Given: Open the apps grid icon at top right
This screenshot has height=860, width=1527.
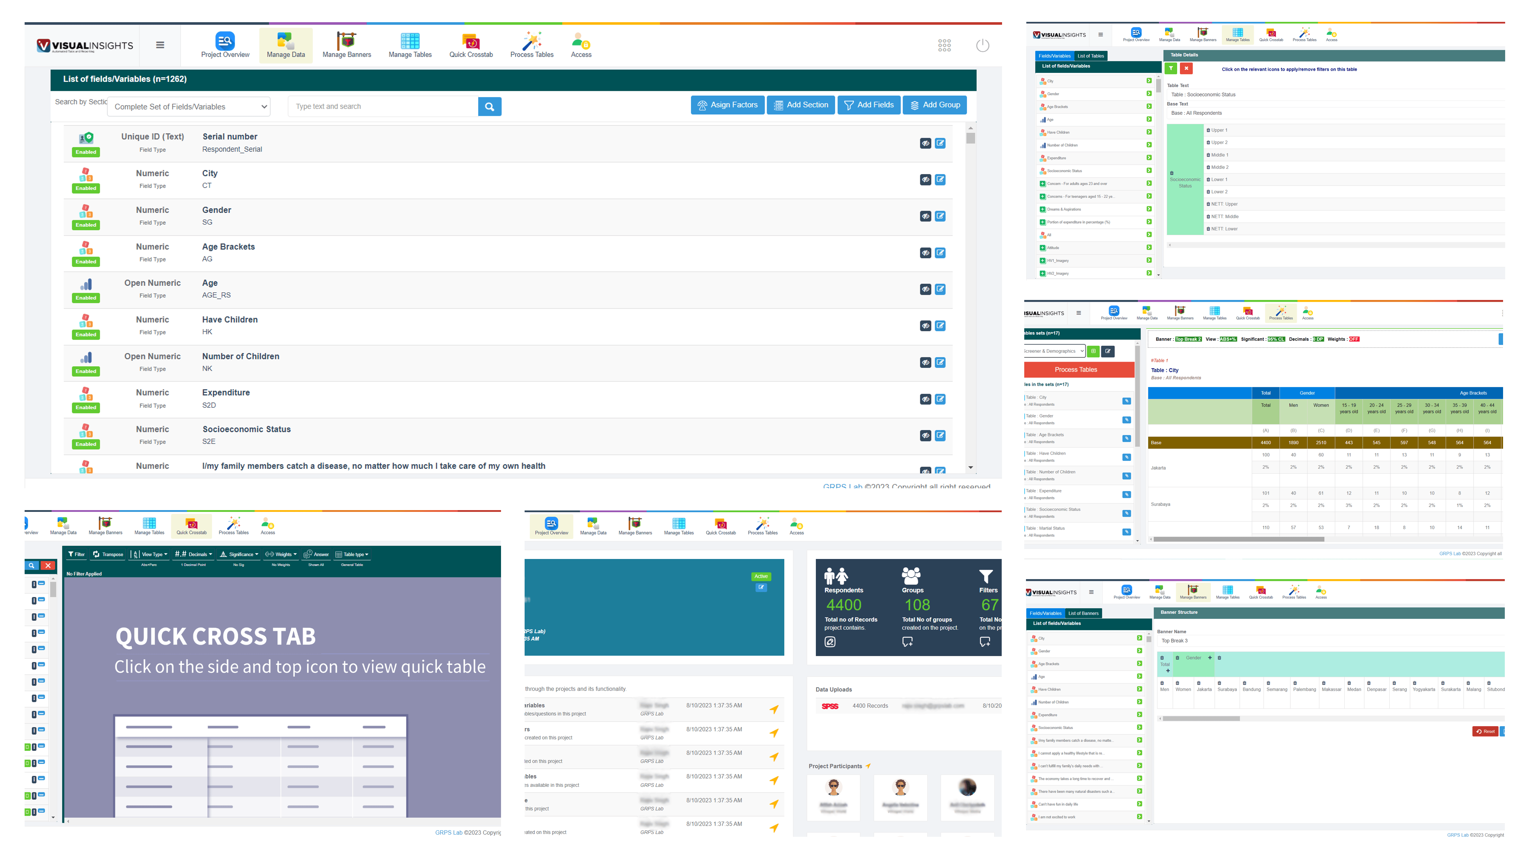Looking at the screenshot, I should 944,46.
